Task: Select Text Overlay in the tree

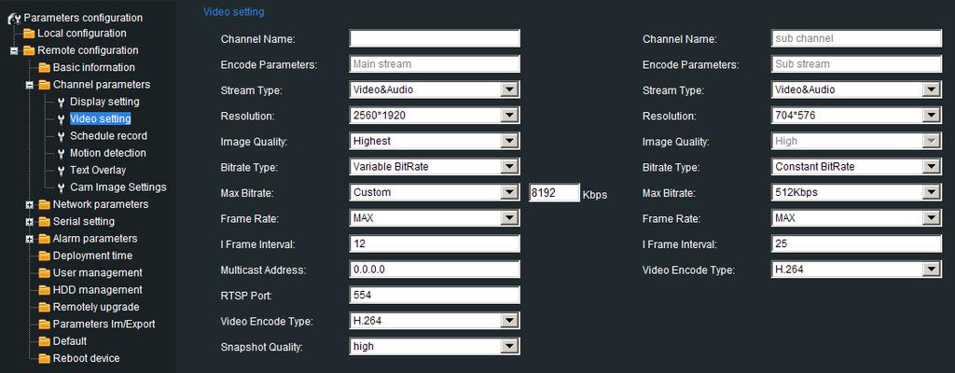Action: point(97,170)
